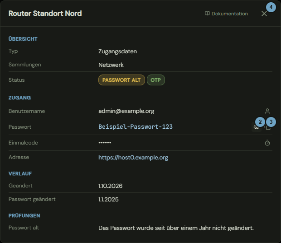The height and width of the screenshot is (243, 281).
Task: Open the Dokumentation link
Action: coord(226,14)
